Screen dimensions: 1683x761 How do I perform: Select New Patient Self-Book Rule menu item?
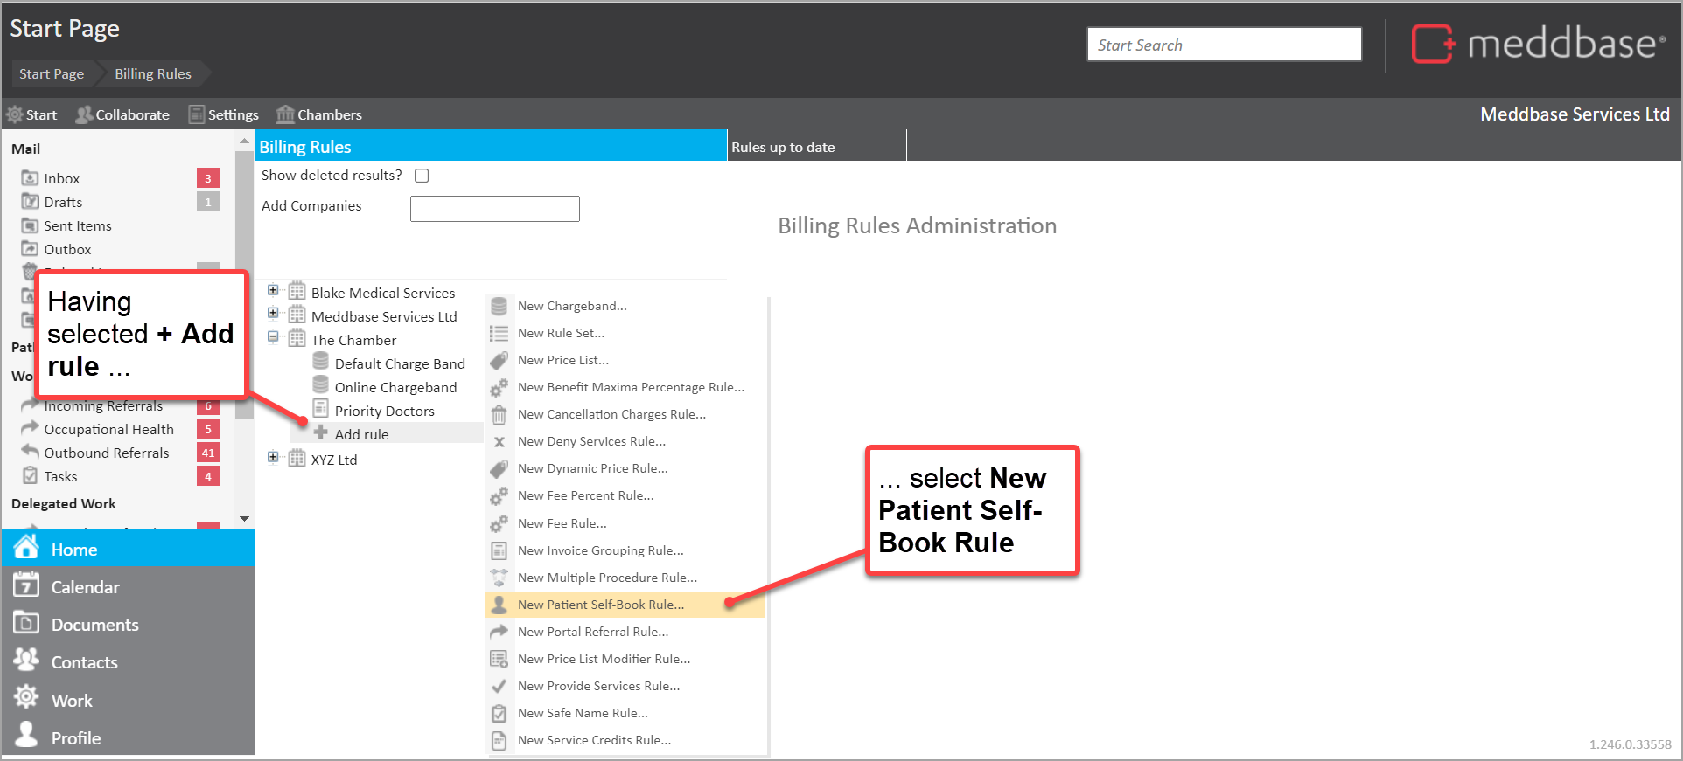600,605
